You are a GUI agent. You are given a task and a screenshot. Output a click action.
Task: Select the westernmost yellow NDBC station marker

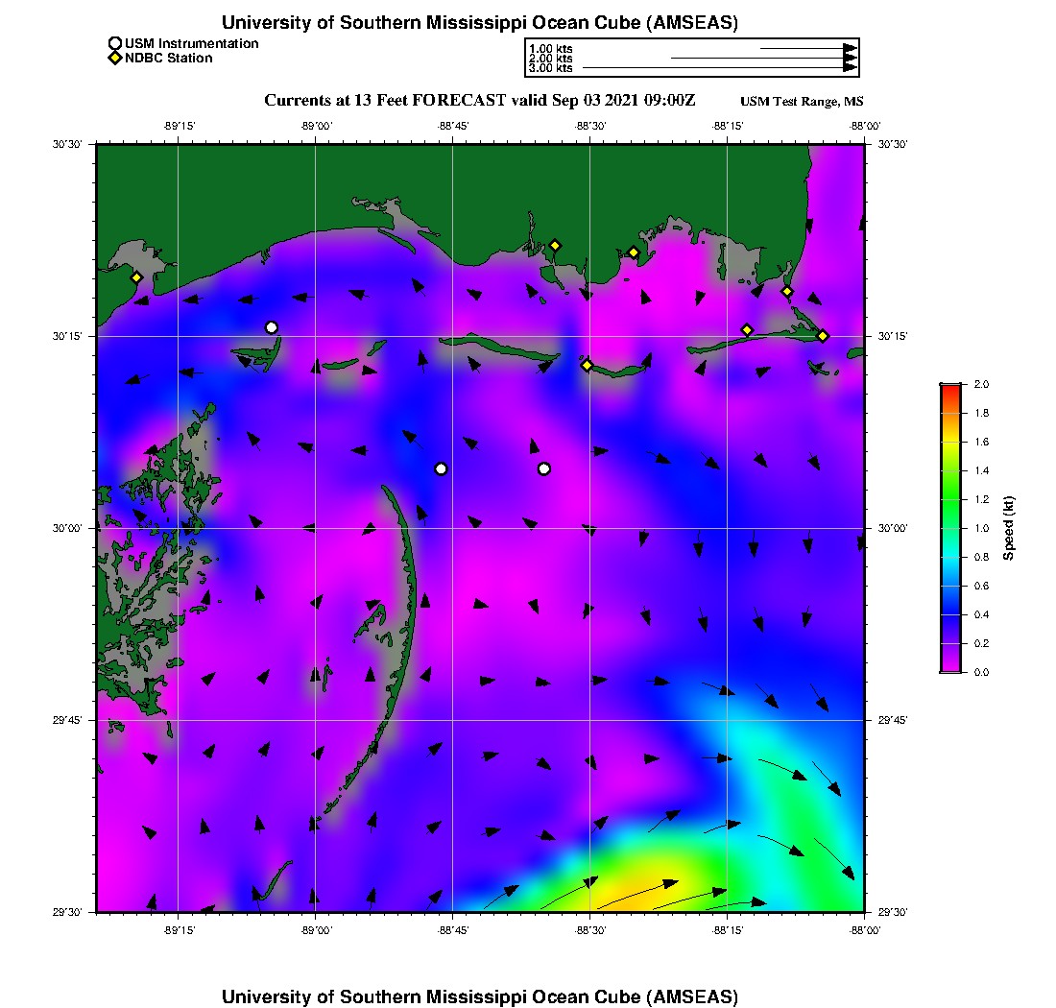coord(137,277)
